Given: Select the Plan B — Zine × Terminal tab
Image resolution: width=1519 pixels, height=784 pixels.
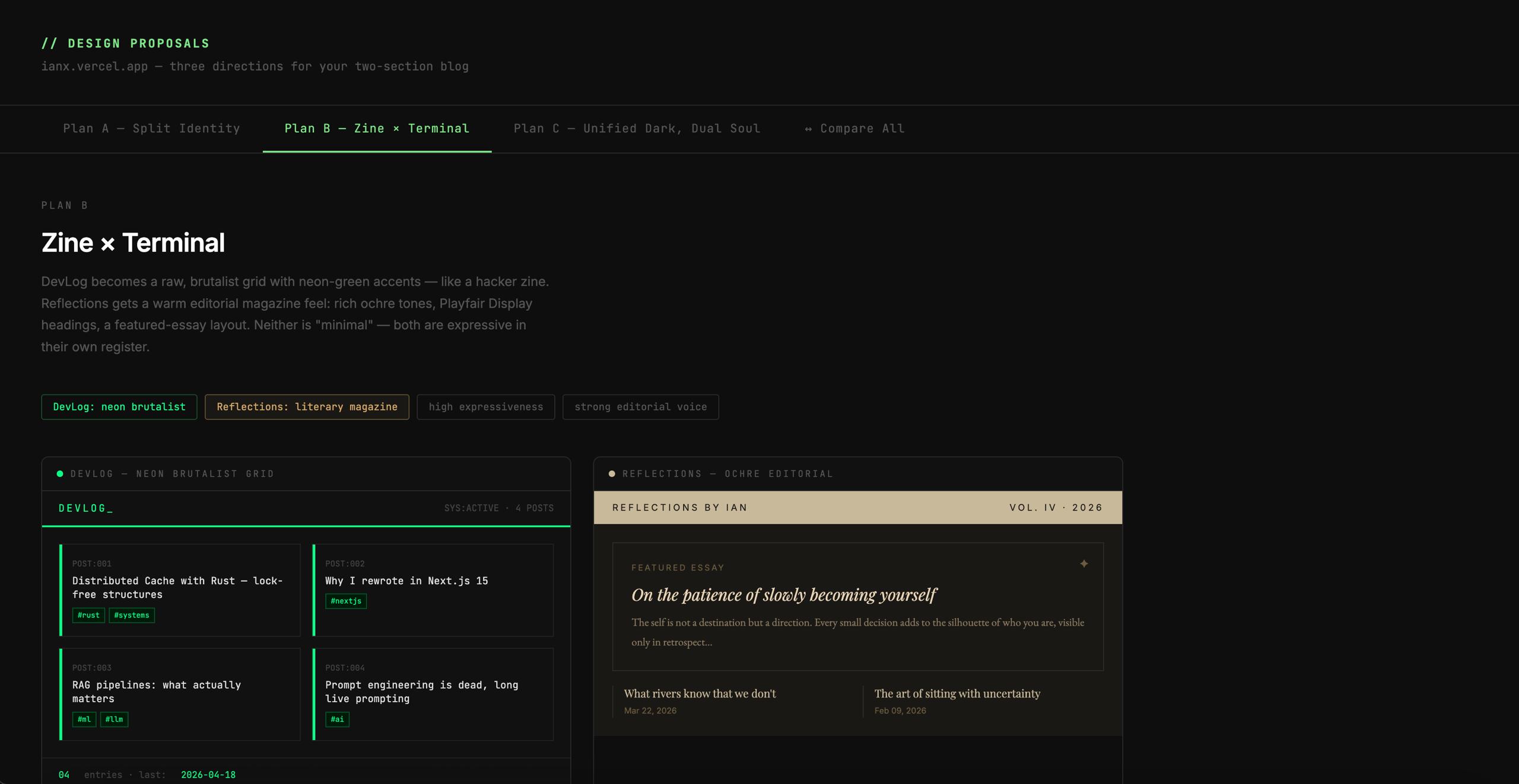Looking at the screenshot, I should click(377, 129).
